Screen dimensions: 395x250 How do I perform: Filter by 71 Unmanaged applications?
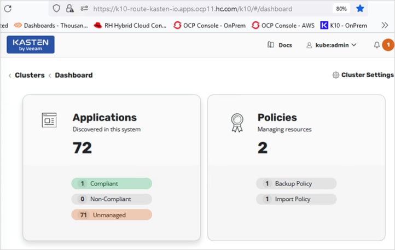click(x=112, y=215)
